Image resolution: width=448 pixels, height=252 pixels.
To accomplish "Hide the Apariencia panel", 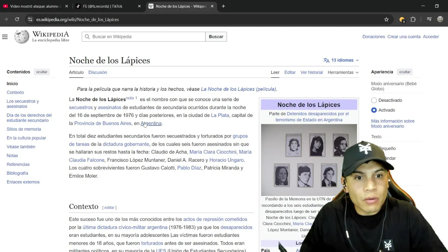I will pos(405,72).
